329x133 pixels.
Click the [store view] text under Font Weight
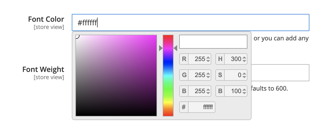[49, 77]
